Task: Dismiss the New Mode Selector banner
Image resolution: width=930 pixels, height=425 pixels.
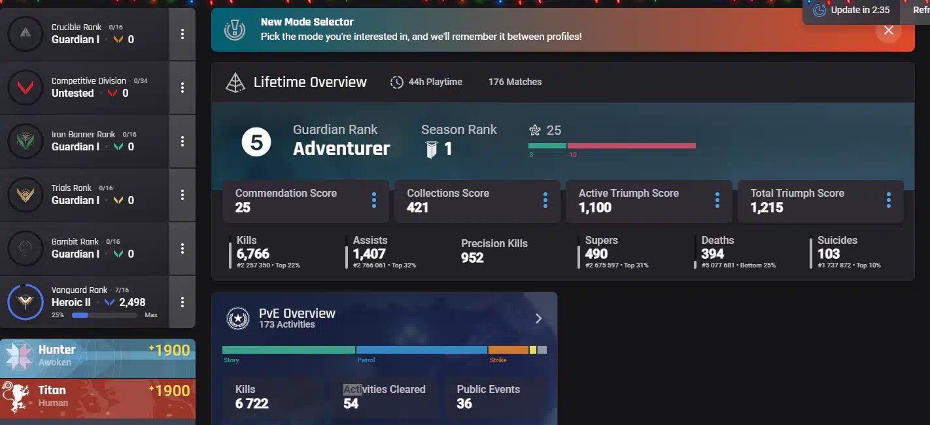Action: pos(888,30)
